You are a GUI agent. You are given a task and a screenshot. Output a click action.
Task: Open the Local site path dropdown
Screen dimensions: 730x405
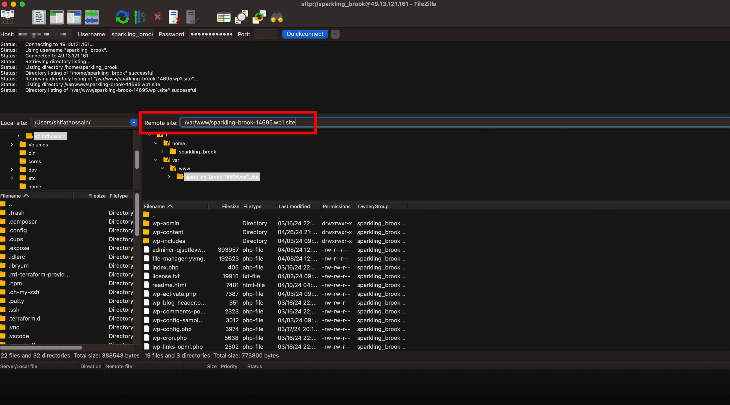134,122
